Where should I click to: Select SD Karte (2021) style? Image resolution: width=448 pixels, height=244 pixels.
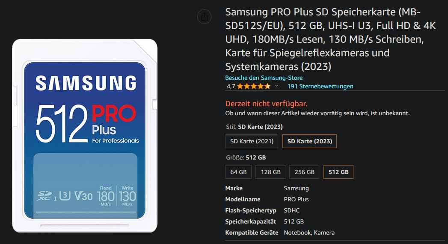[252, 141]
